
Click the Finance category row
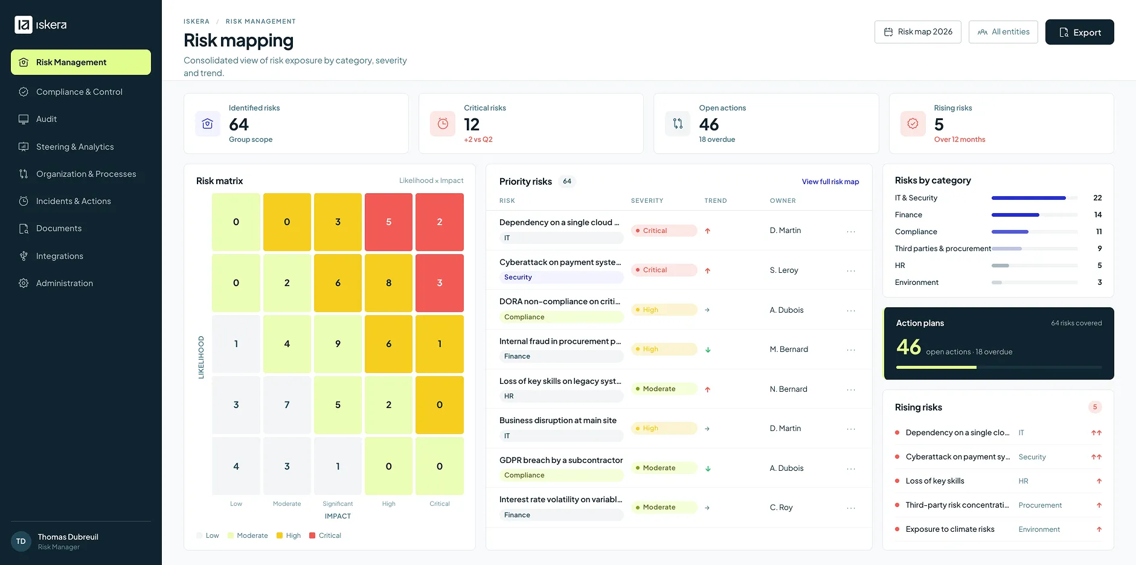[x=998, y=215]
